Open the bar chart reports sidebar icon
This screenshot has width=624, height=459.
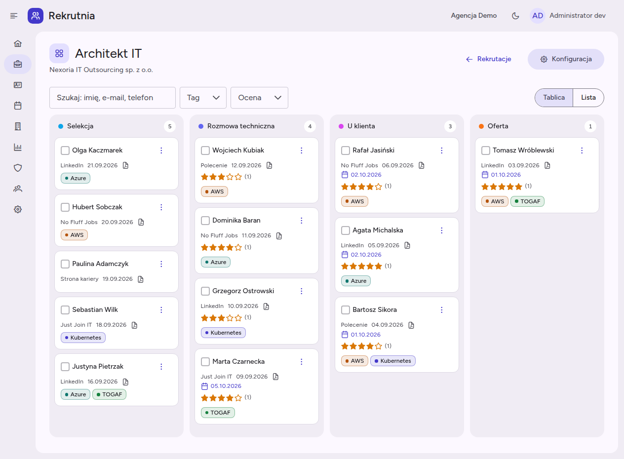(18, 147)
